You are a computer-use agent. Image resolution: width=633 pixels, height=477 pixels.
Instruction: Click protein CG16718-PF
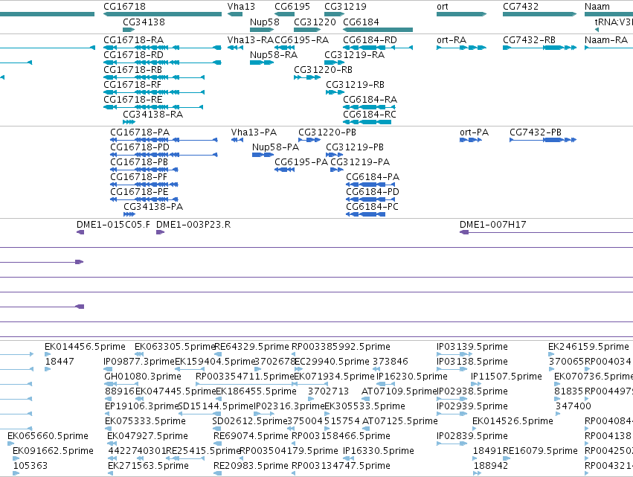click(139, 177)
